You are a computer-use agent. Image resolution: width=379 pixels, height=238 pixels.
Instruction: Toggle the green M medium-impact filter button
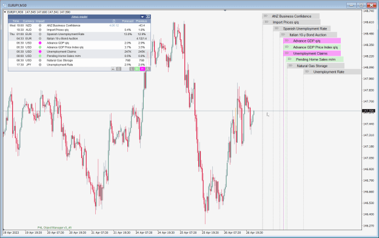point(137,69)
